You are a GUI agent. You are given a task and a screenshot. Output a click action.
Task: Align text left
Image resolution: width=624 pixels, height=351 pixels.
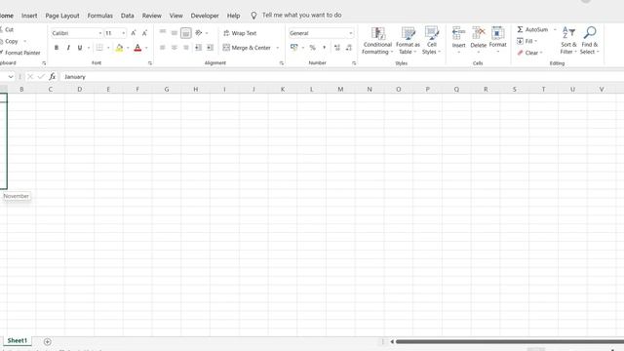pos(163,48)
